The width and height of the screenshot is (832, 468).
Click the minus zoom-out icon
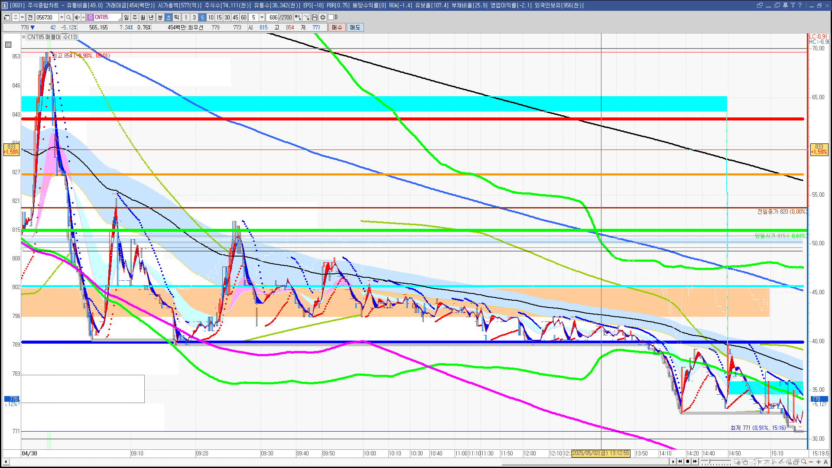point(811,462)
